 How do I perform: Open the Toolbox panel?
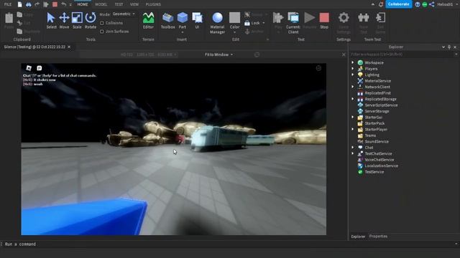[167, 21]
